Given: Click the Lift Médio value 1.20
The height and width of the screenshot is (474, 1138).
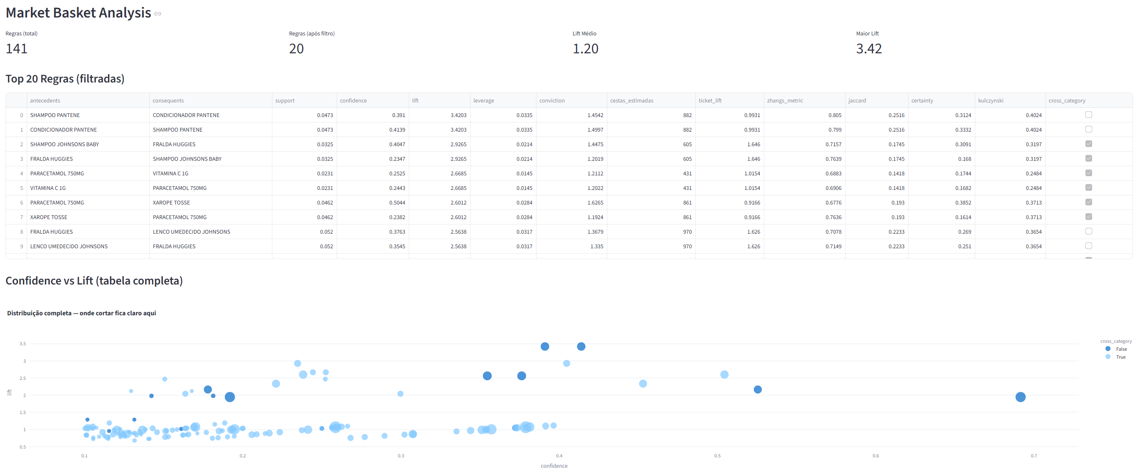Looking at the screenshot, I should pyautogui.click(x=585, y=48).
